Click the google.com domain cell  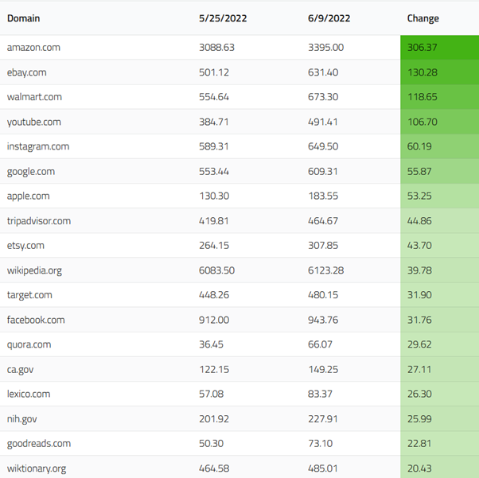[31, 171]
